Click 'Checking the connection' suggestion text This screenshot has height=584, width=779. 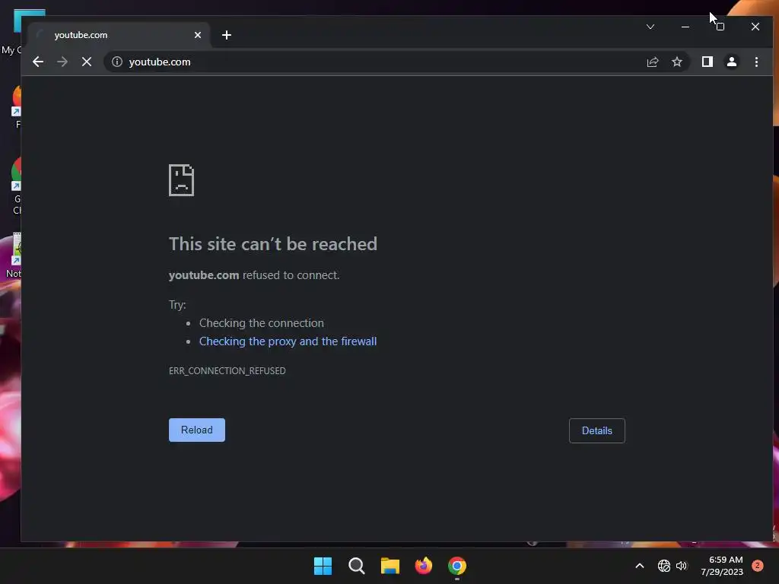click(262, 323)
